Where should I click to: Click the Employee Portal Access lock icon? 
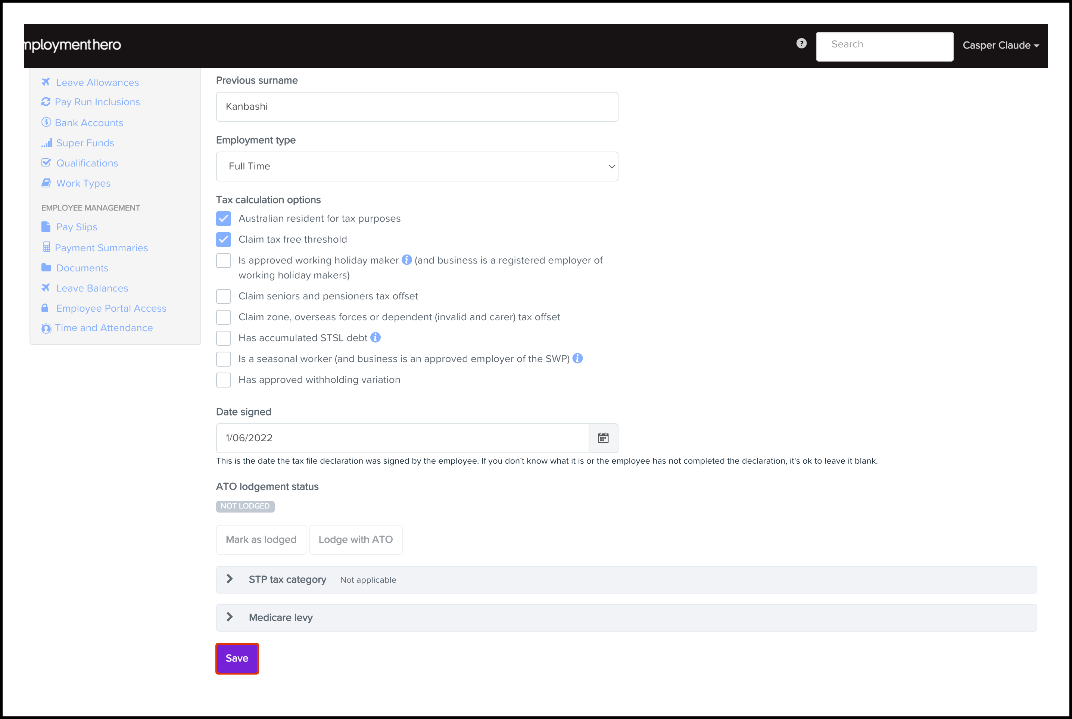click(45, 308)
